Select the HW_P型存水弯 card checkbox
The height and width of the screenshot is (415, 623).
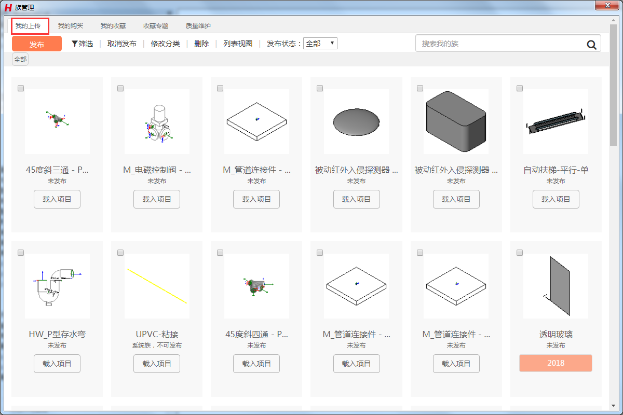pyautogui.click(x=21, y=253)
